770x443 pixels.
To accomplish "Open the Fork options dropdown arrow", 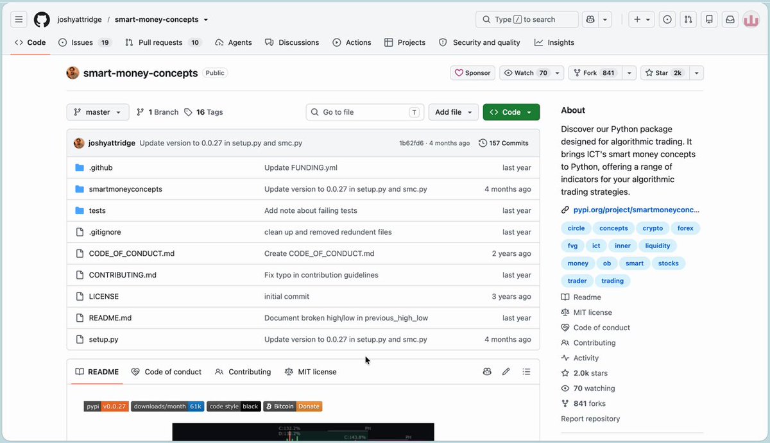I will [629, 73].
